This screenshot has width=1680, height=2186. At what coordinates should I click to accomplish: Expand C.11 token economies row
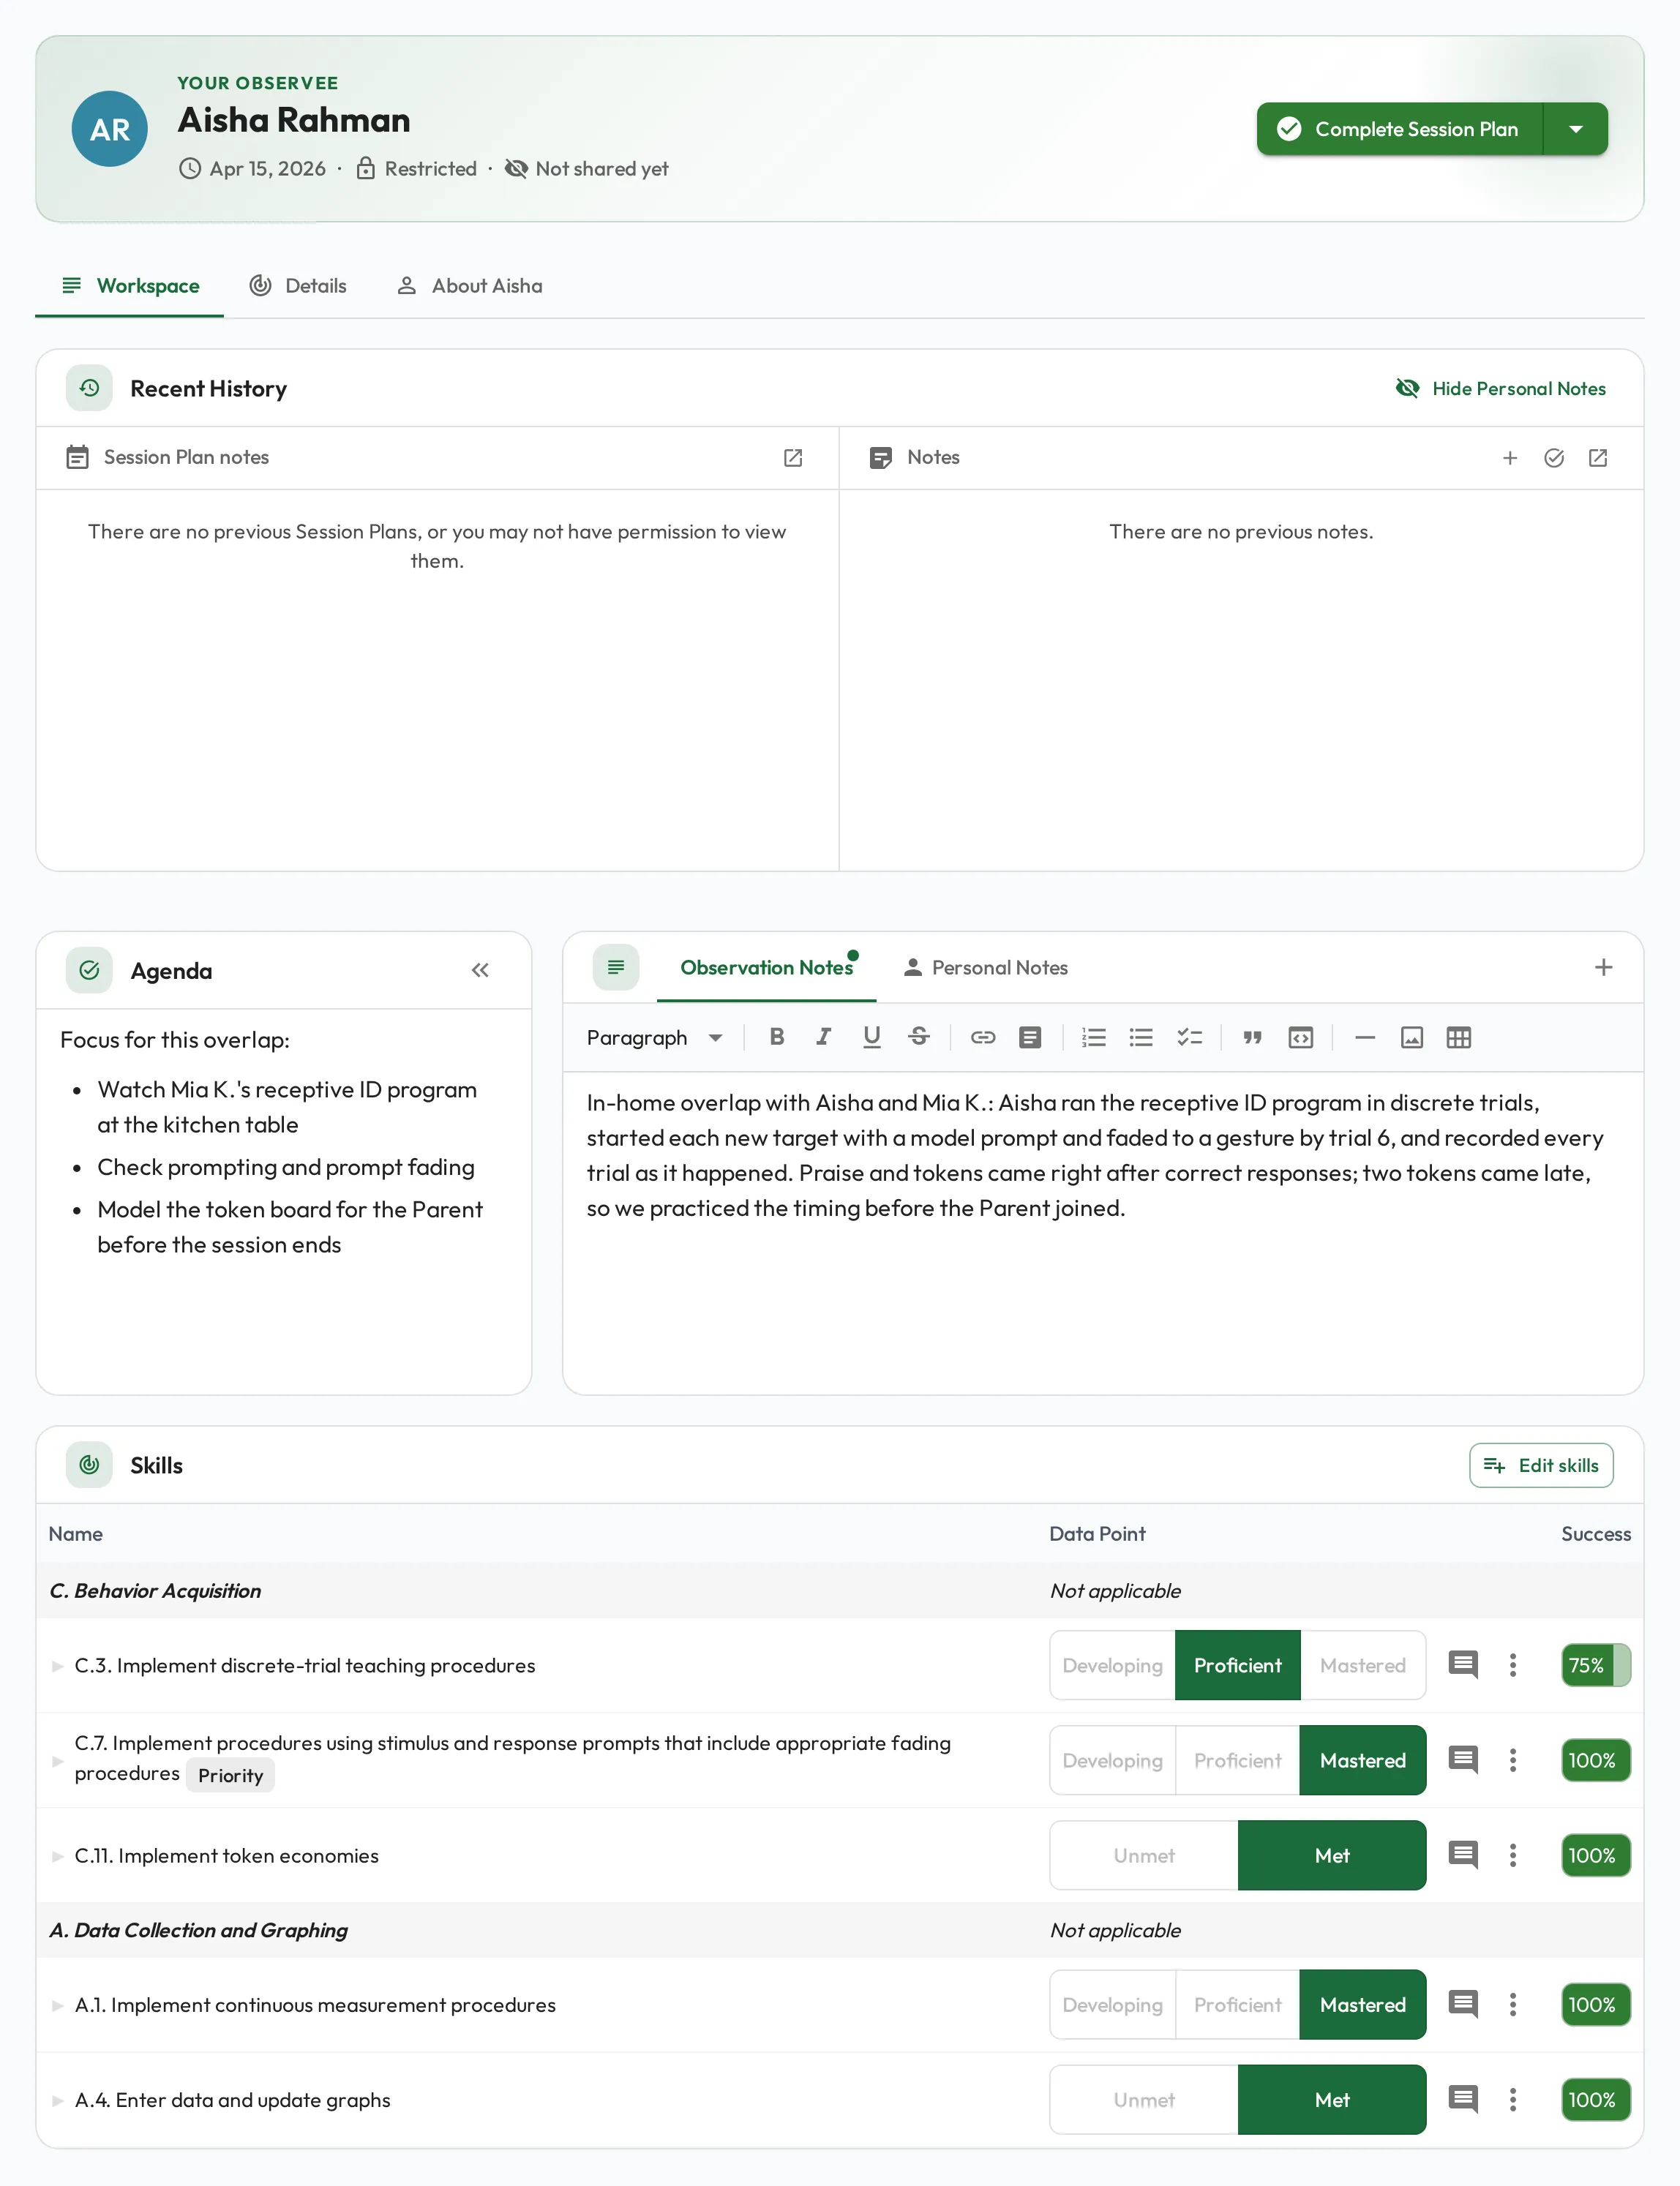pyautogui.click(x=58, y=1856)
